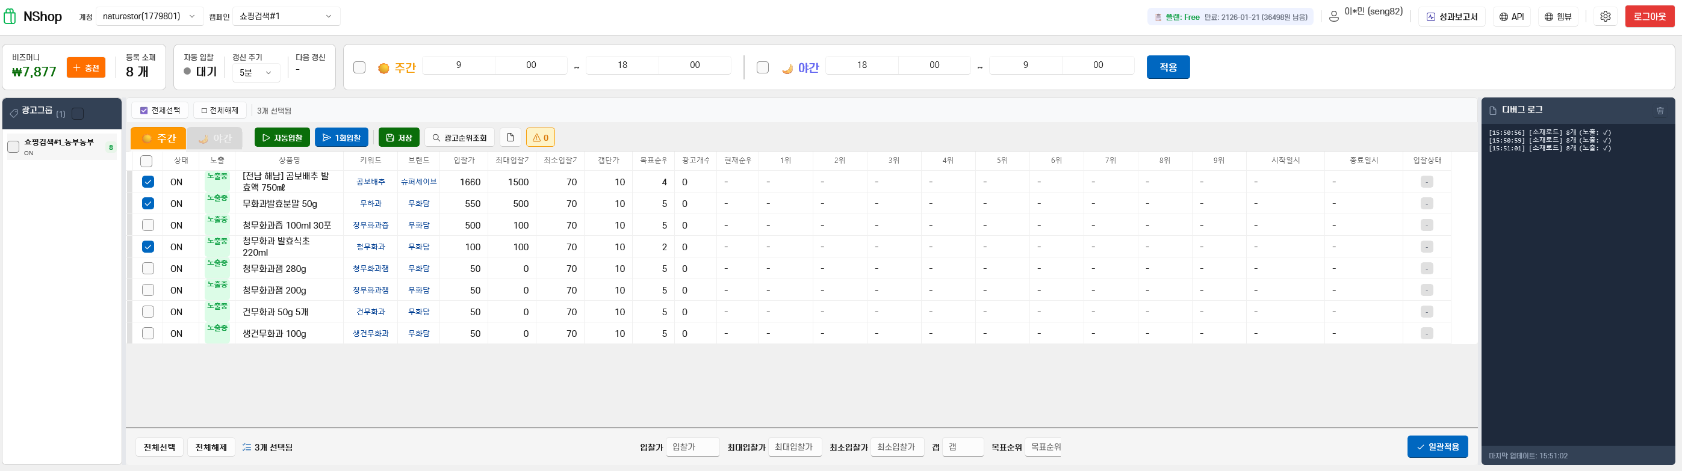Click the file icon beside 디버그 로그
Screen dimensions: 1682x471
pos(1492,110)
